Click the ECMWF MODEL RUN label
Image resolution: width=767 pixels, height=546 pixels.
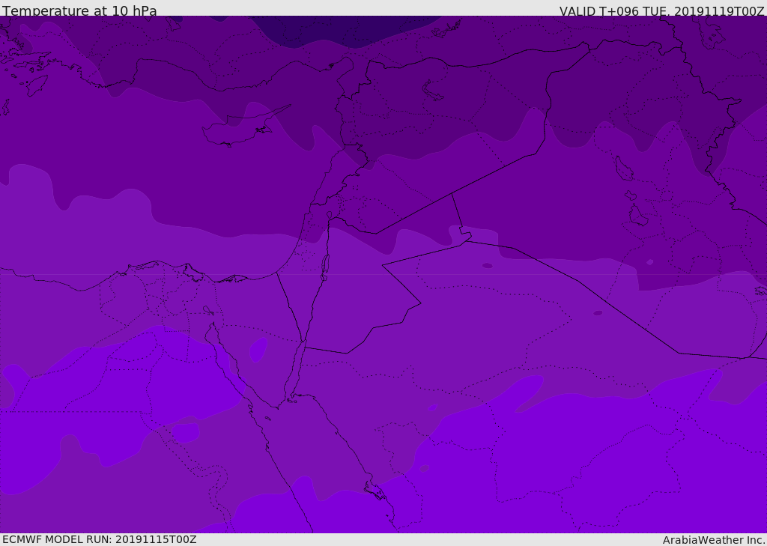point(99,539)
